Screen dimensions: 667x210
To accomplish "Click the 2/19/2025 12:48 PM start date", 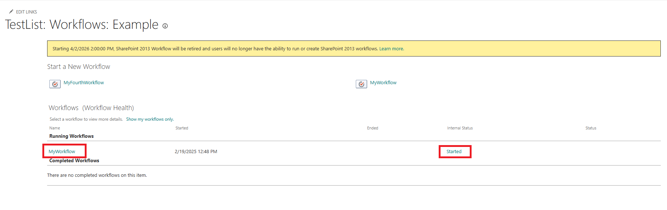I will point(196,152).
